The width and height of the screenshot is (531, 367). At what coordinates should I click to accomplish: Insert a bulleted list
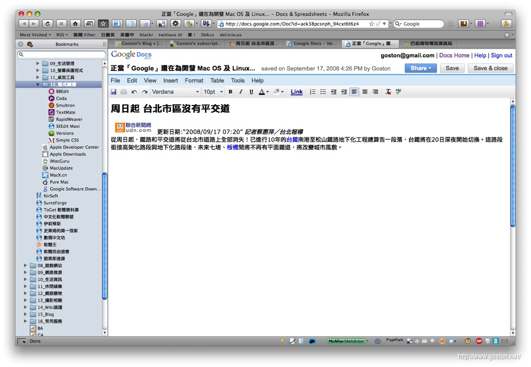pos(323,92)
